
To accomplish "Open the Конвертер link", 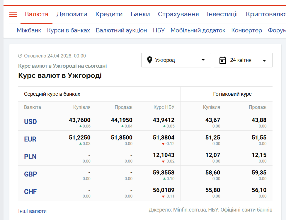I will (x=246, y=30).
